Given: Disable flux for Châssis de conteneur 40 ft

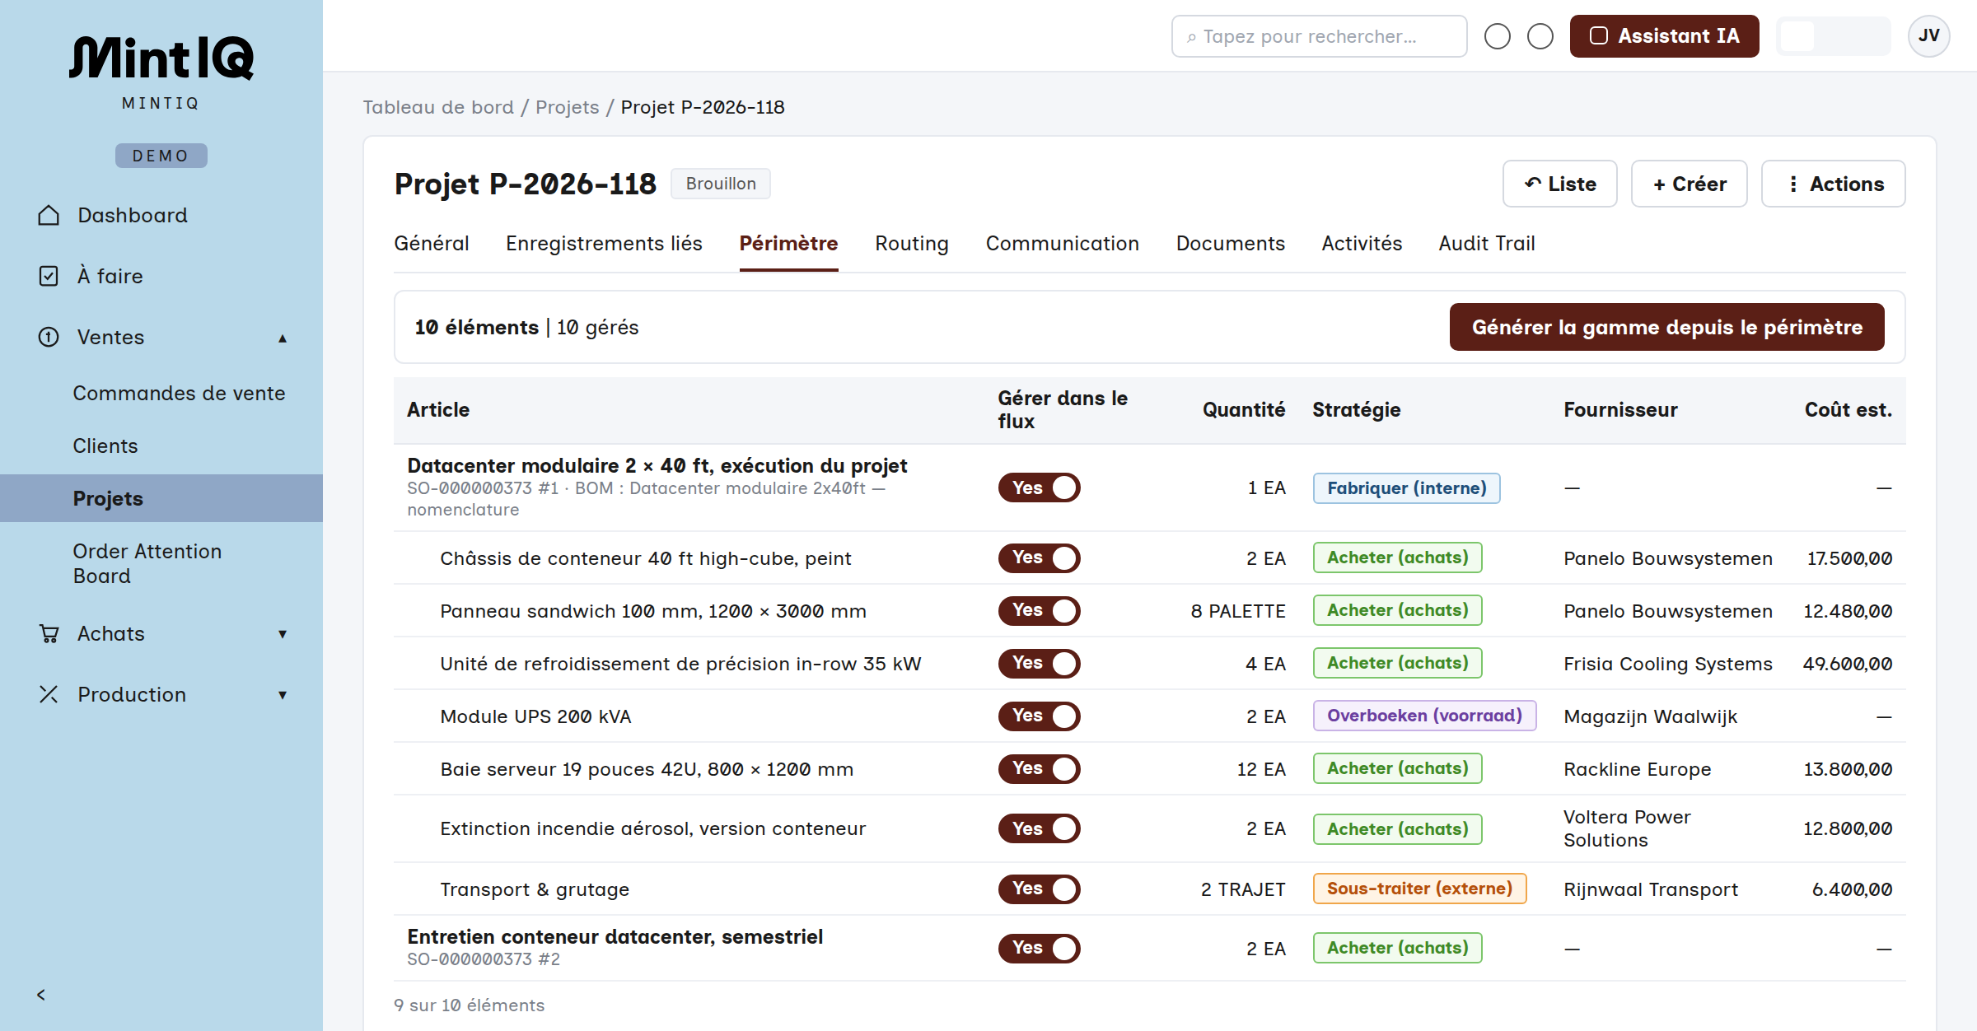Looking at the screenshot, I should click(1039, 558).
